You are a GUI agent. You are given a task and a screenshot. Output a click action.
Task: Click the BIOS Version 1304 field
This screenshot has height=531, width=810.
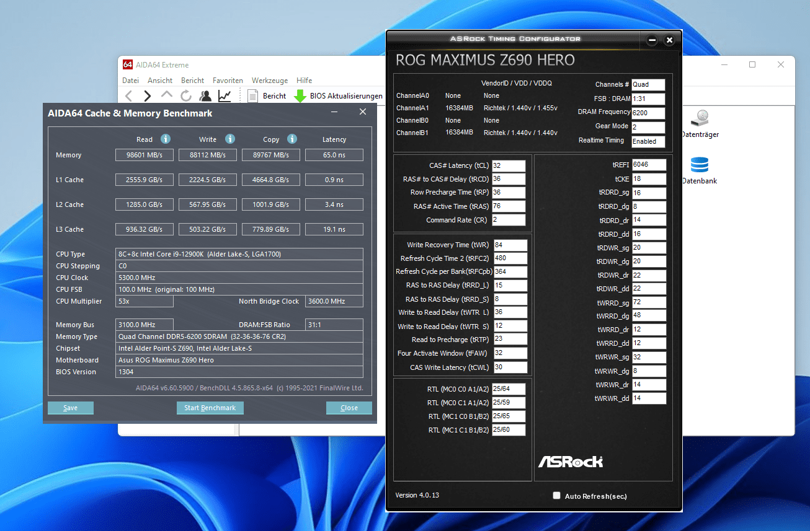[239, 372]
